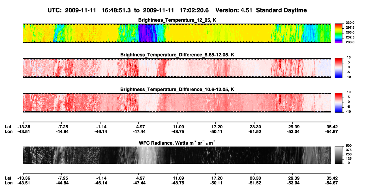Click the 'Brightness_Temperature_Difference_8.65-12.05, K' title
The image size is (368, 189).
[x=177, y=55]
